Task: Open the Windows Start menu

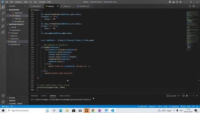Action: [3, 110]
